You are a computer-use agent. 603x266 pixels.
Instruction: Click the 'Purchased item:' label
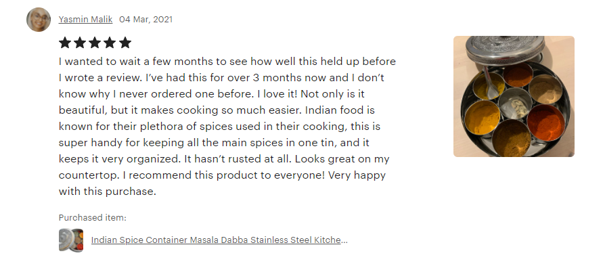coord(92,217)
